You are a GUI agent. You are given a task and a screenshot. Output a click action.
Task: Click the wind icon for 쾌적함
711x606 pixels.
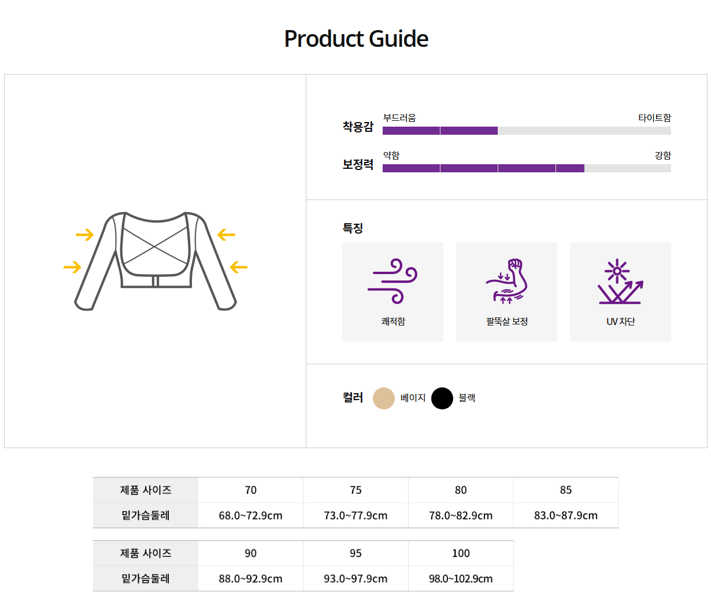[x=392, y=281]
